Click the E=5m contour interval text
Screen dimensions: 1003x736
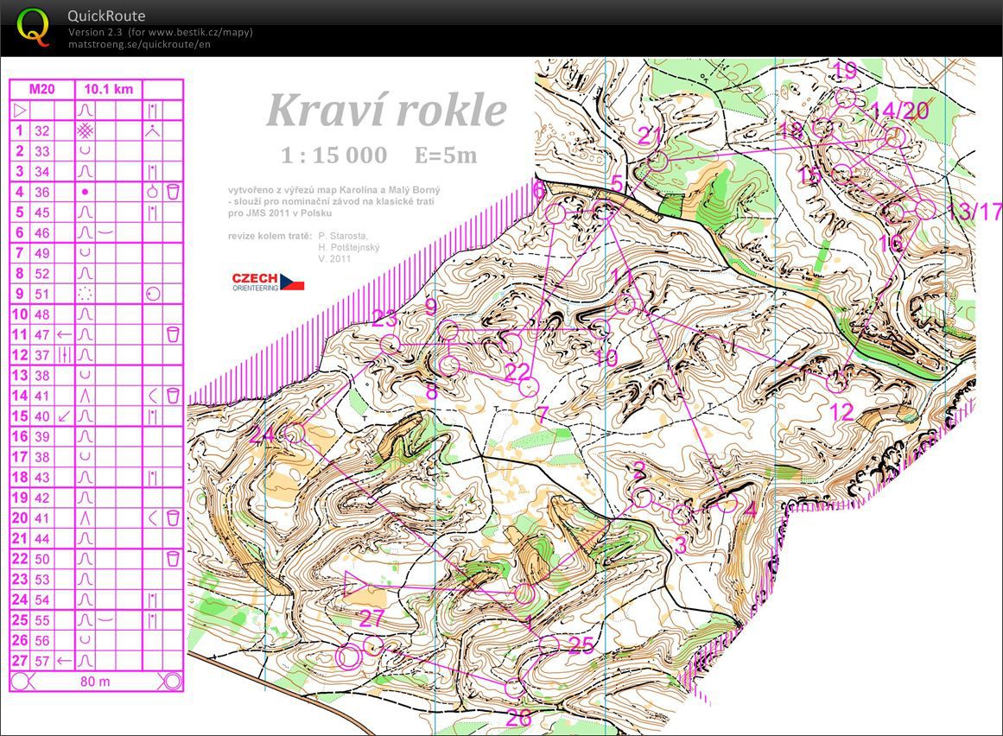click(446, 155)
